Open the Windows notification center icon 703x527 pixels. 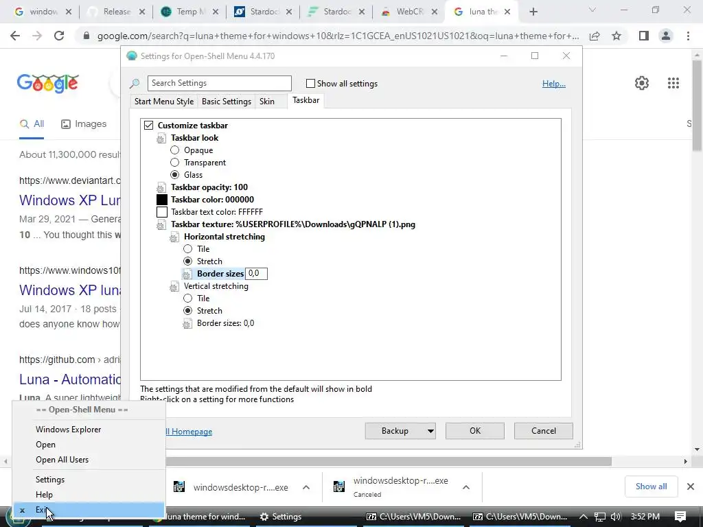click(x=680, y=517)
